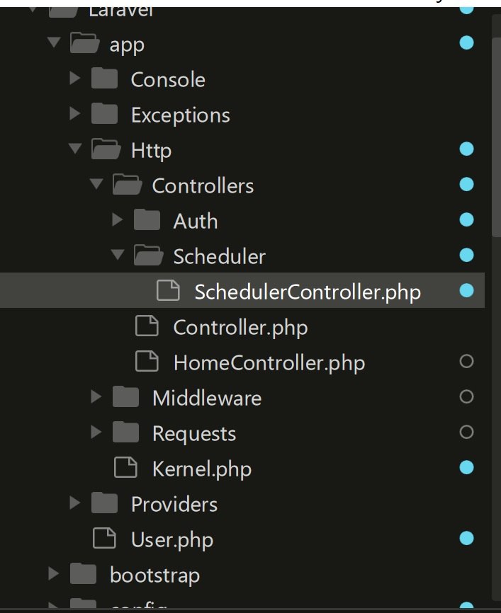The height and width of the screenshot is (613, 501).
Task: Expand the Auth folder arrow
Action: coord(117,219)
